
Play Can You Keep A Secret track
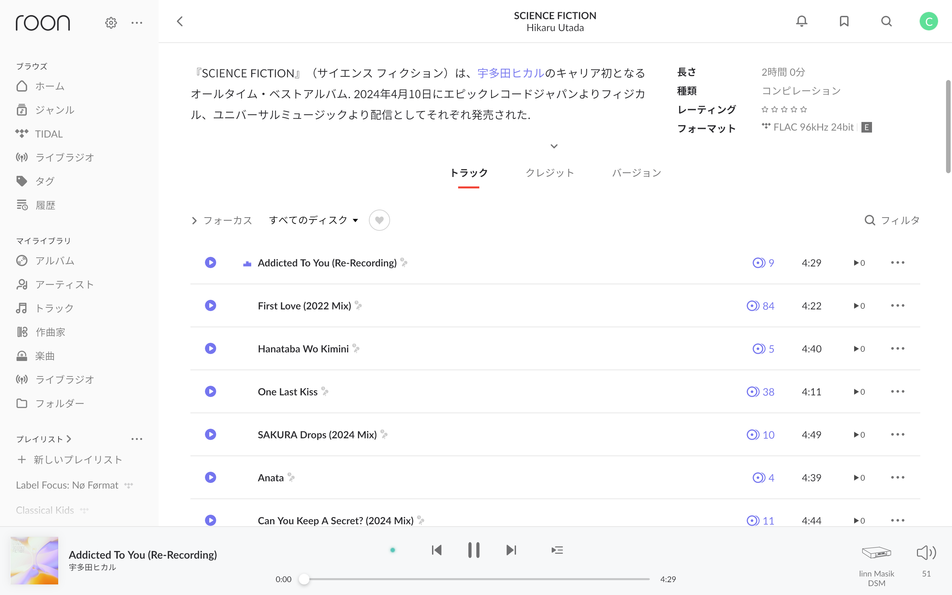point(211,520)
